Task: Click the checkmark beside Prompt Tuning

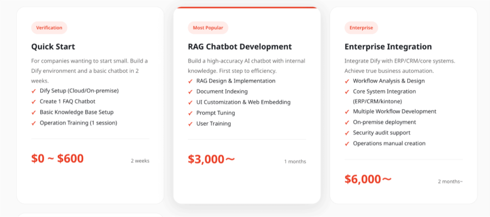Action: click(190, 113)
